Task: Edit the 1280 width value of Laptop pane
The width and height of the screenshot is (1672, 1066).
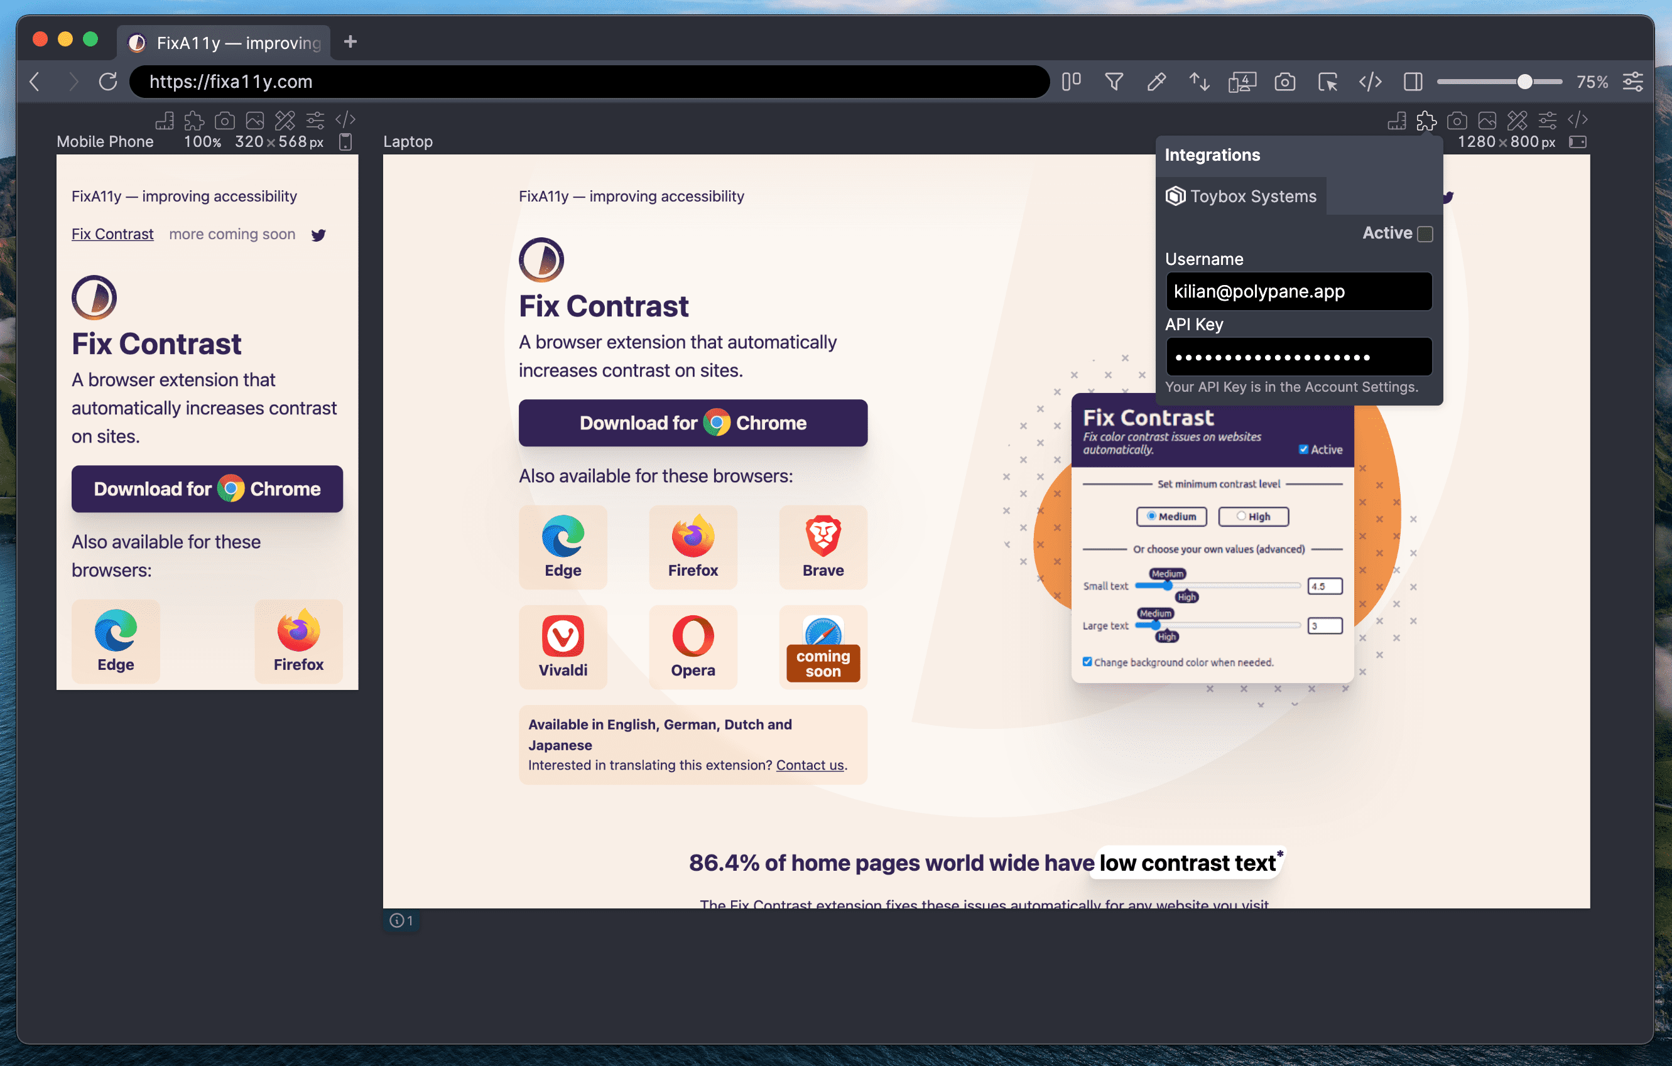Action: click(1476, 142)
